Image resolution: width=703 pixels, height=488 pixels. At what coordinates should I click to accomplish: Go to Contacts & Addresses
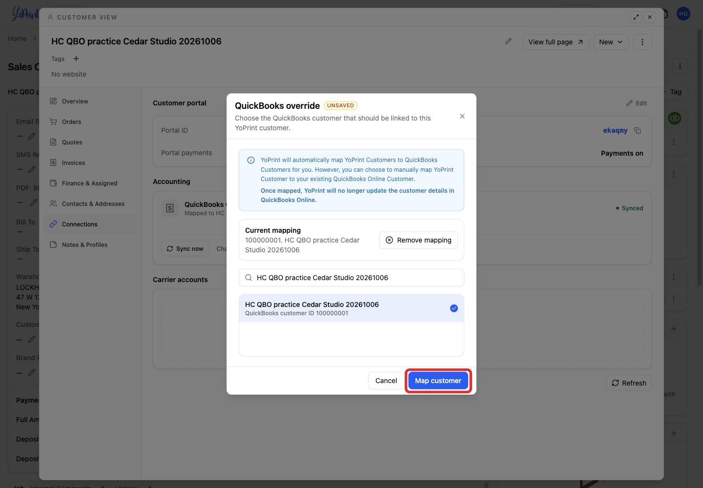pos(90,204)
